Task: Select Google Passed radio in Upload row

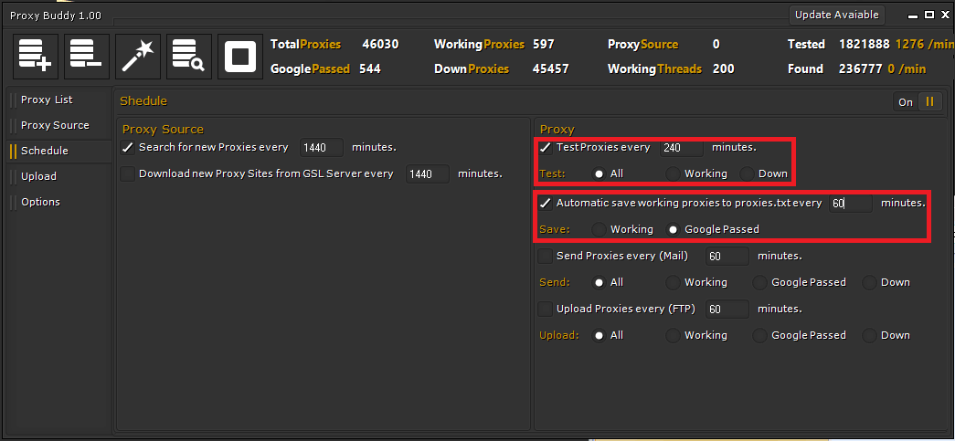Action: pyautogui.click(x=760, y=336)
